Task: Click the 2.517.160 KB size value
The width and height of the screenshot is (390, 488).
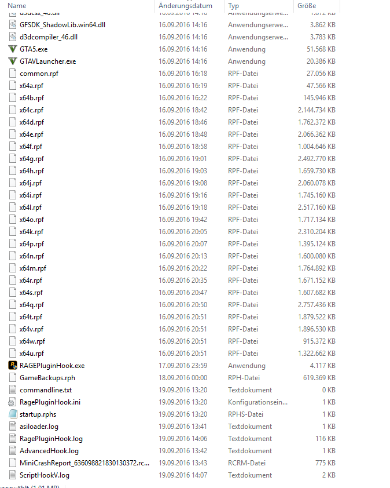Action: tap(317, 207)
